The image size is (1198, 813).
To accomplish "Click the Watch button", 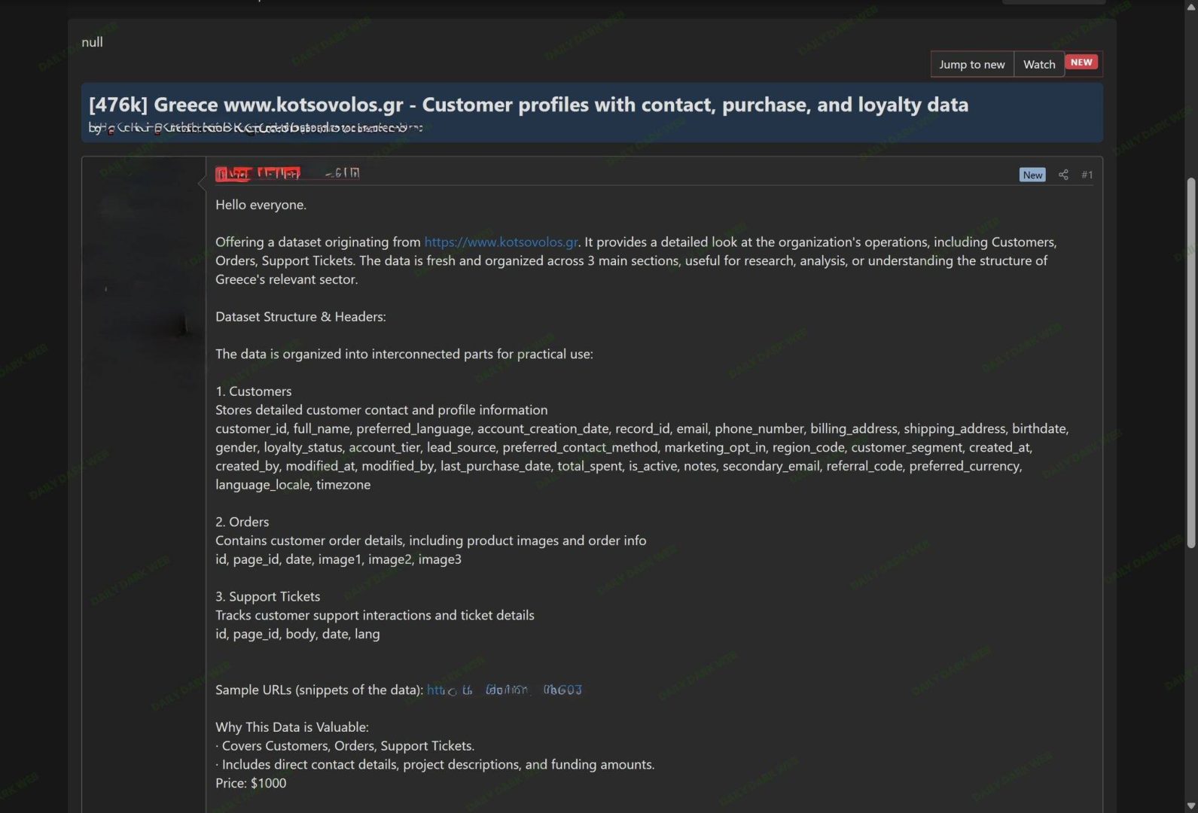I will pyautogui.click(x=1039, y=64).
